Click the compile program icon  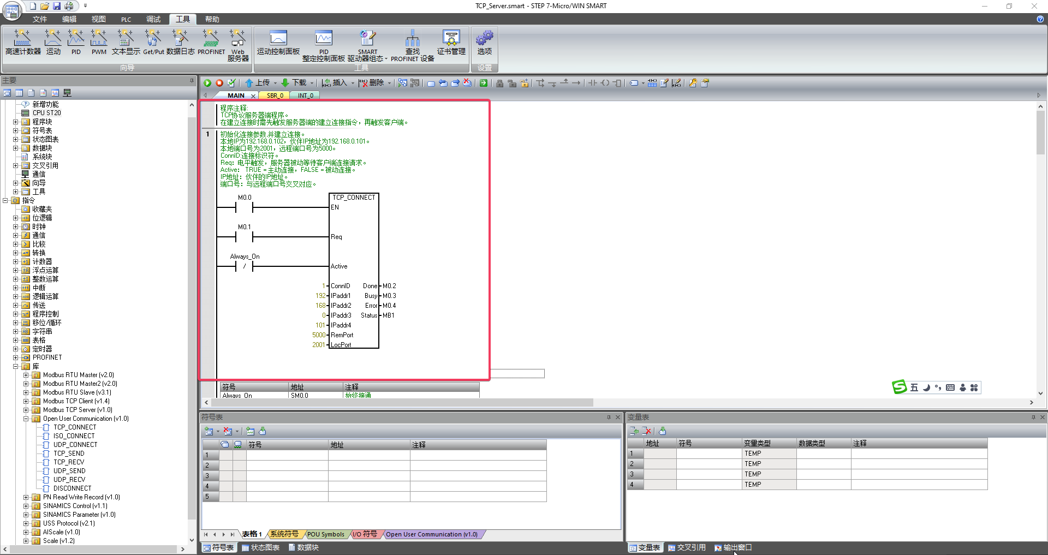(231, 83)
